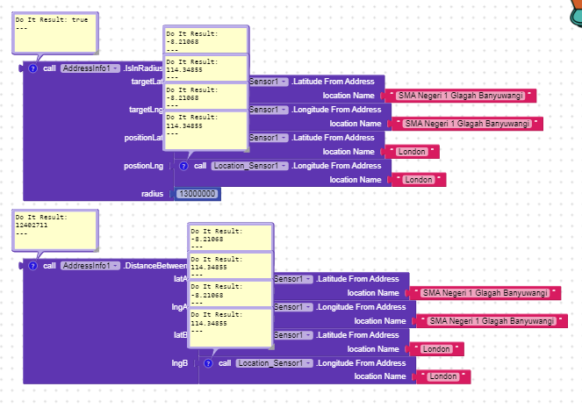Screen dimensions: 582x408
Task: Select the 'Do It Result: 12402711' comment bubble
Action: click(55, 231)
